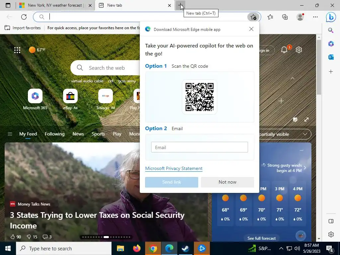Open the Microsoft Privacy Statement link

point(174,168)
